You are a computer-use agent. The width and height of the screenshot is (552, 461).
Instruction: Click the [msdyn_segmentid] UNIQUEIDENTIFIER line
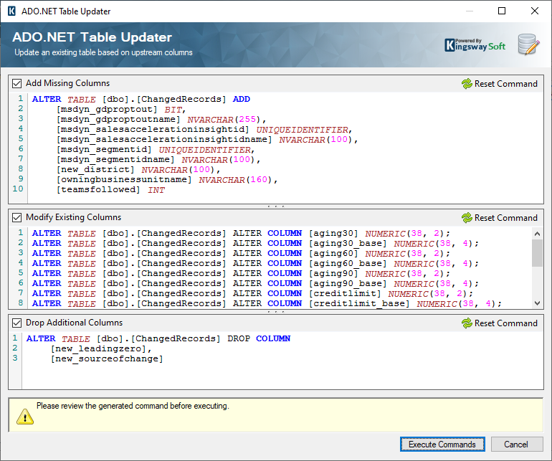click(x=156, y=150)
